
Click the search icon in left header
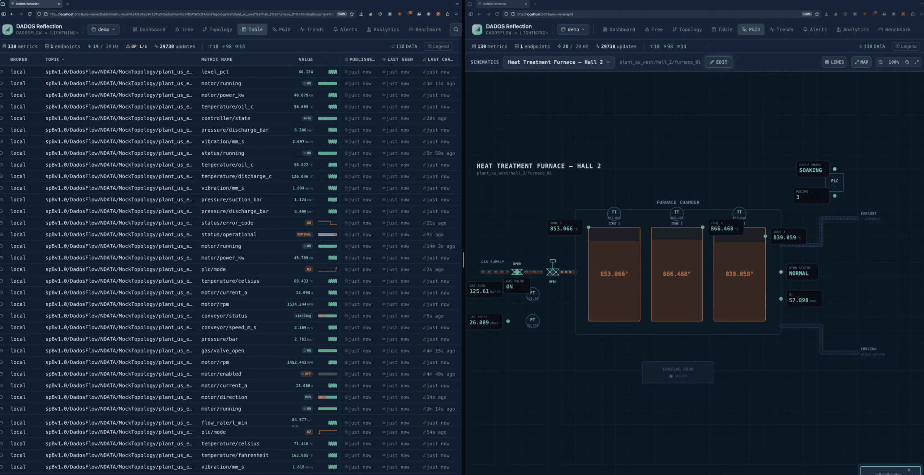(456, 30)
